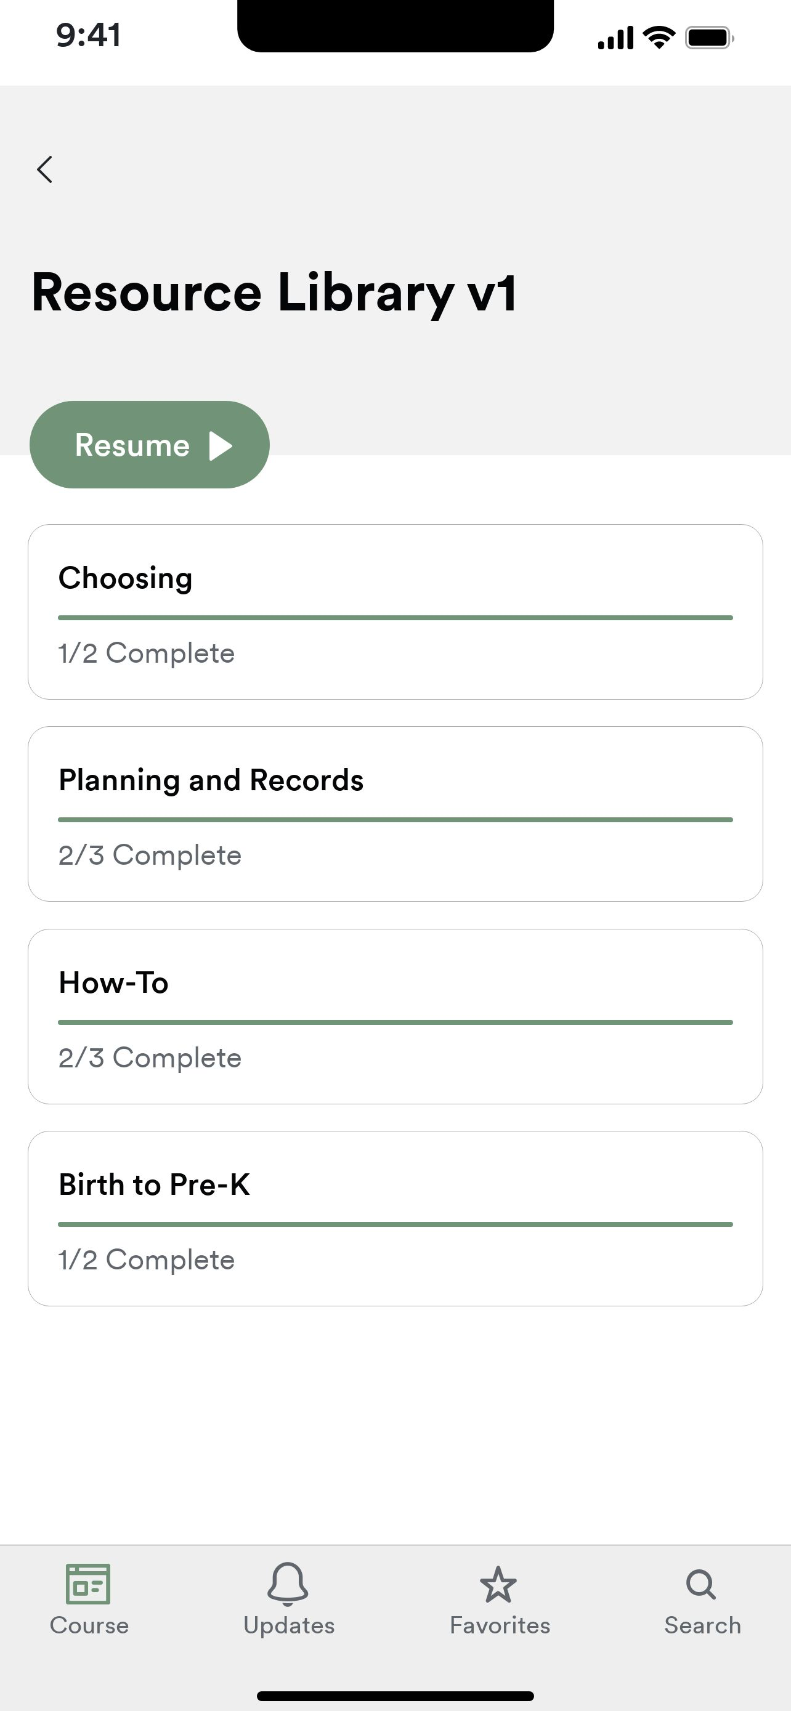Open the Course tab icon

click(x=88, y=1584)
